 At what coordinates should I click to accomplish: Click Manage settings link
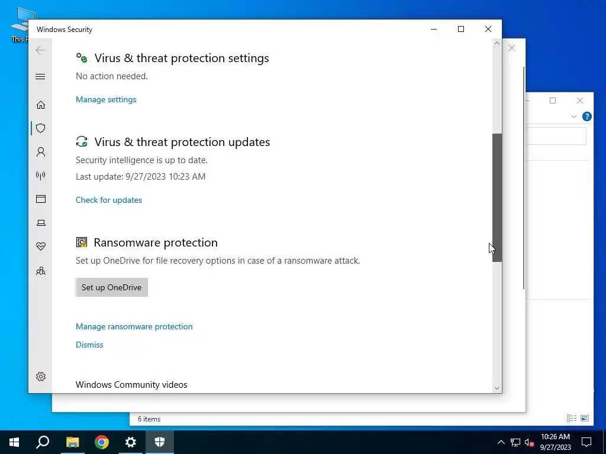(106, 99)
